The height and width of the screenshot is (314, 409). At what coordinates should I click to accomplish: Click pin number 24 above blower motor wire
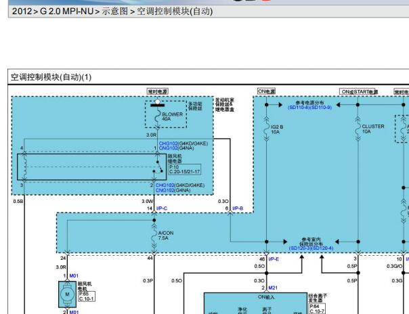pyautogui.click(x=63, y=258)
